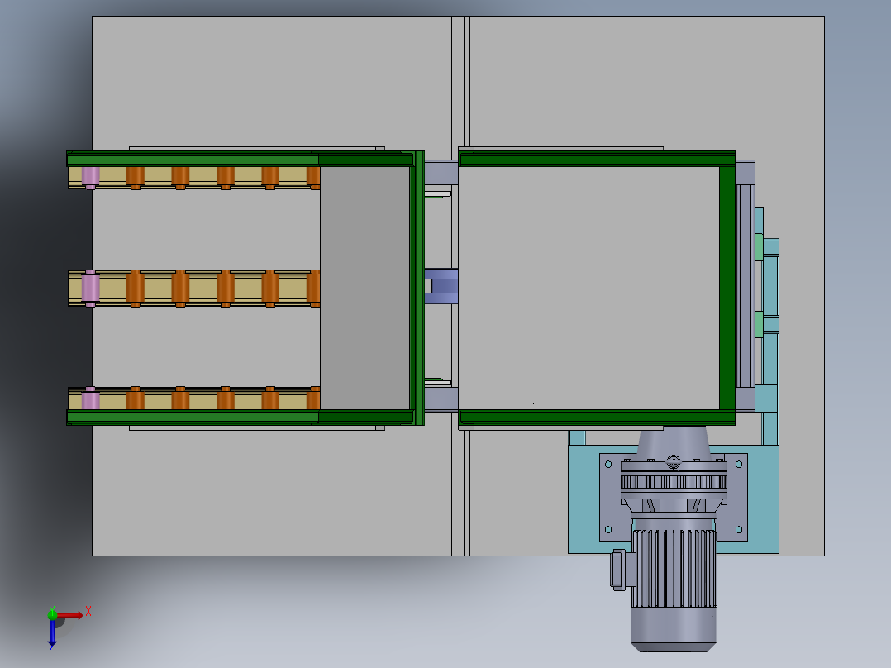
Task: Select the pink roller on the top conveyor rail
Action: tap(90, 176)
